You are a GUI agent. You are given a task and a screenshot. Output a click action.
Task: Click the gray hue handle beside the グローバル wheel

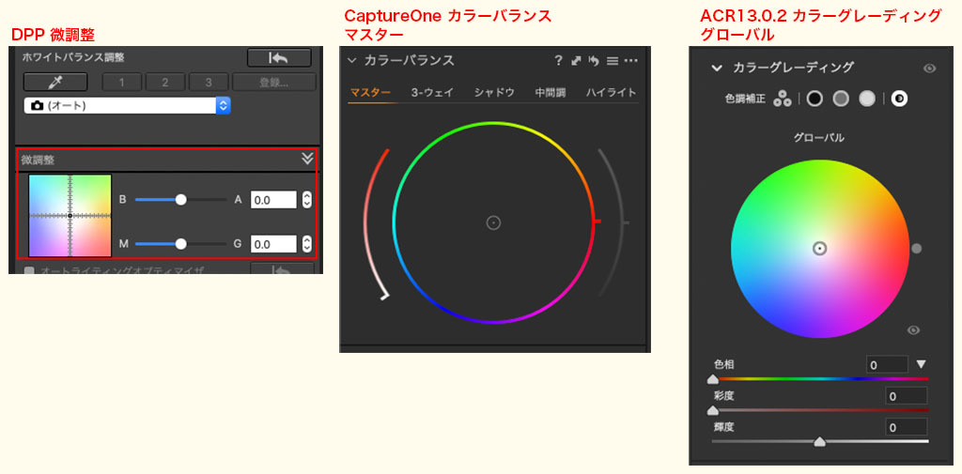[917, 249]
